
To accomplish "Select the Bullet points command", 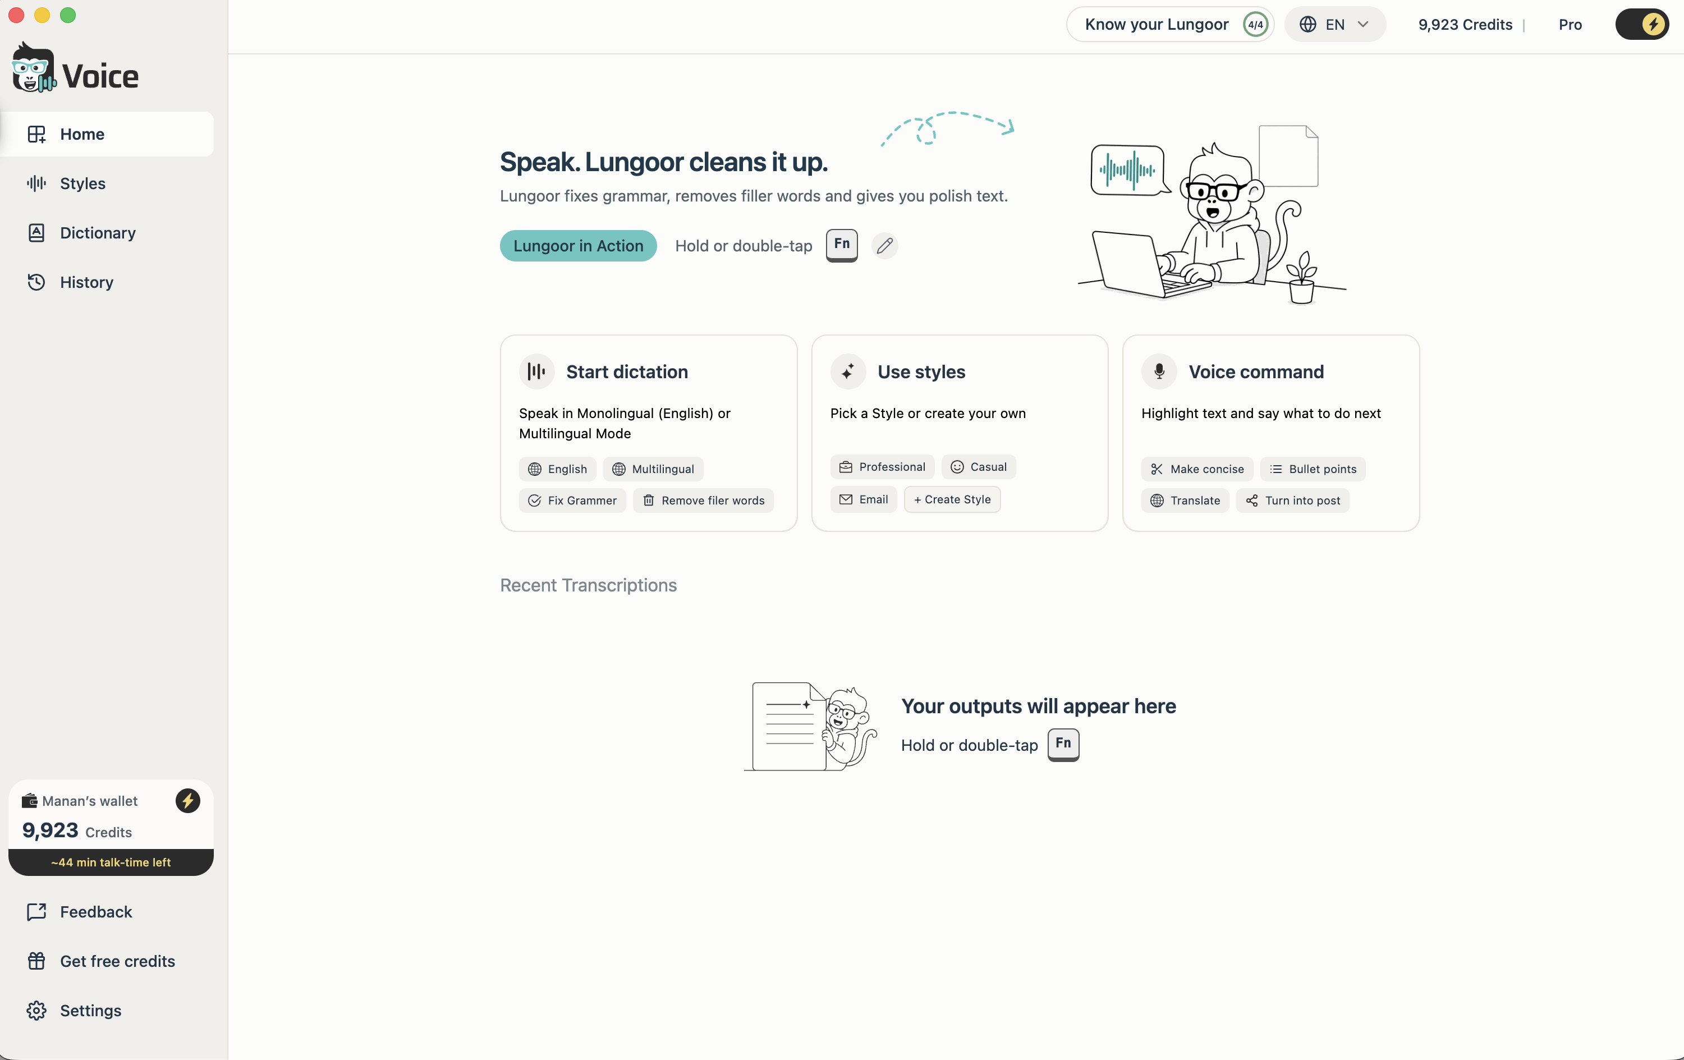I will (x=1313, y=469).
